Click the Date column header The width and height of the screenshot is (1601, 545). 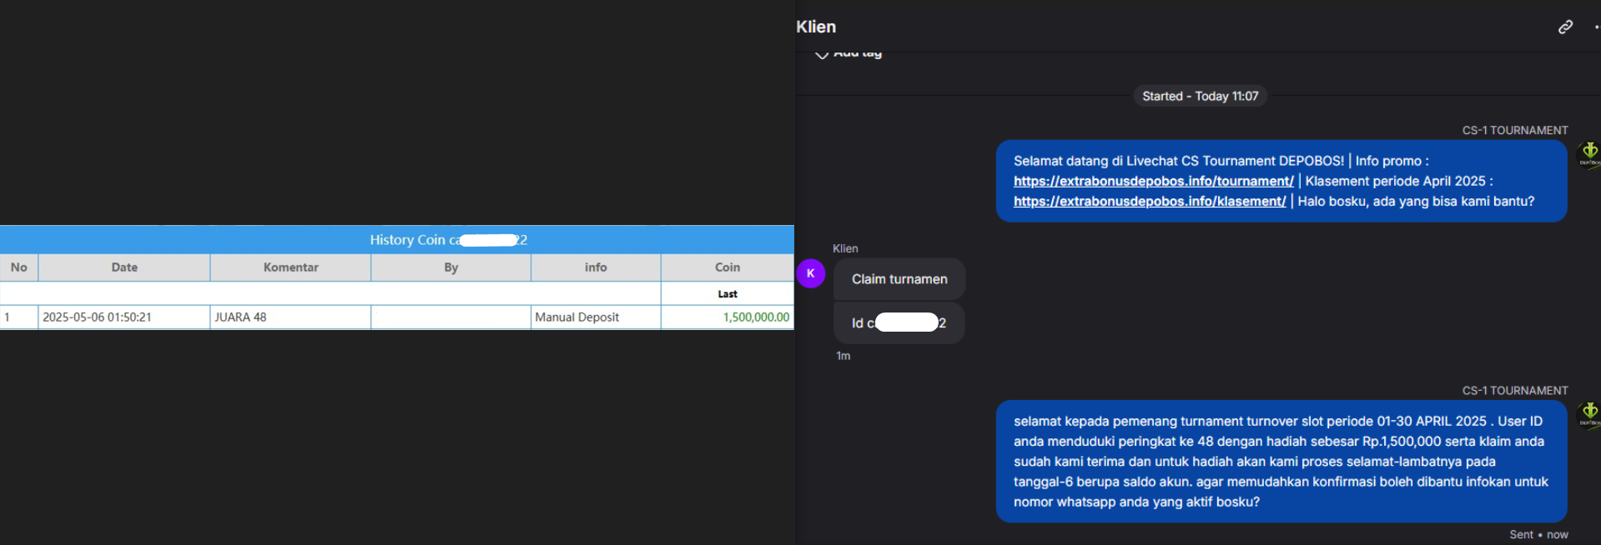click(x=124, y=267)
